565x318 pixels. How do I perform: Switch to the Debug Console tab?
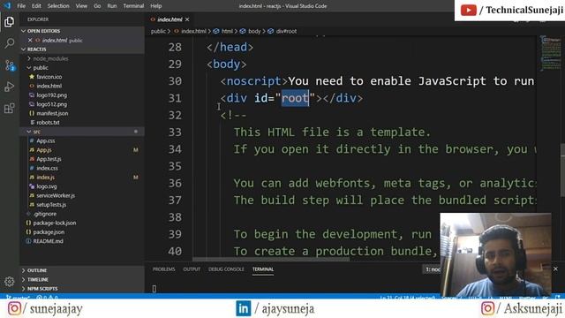tap(226, 269)
